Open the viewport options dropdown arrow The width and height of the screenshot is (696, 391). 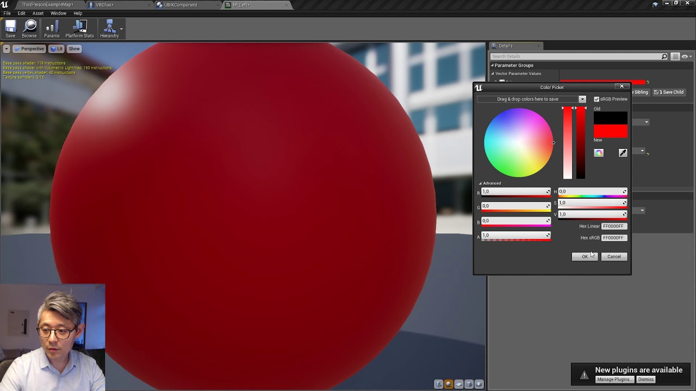pyautogui.click(x=6, y=49)
